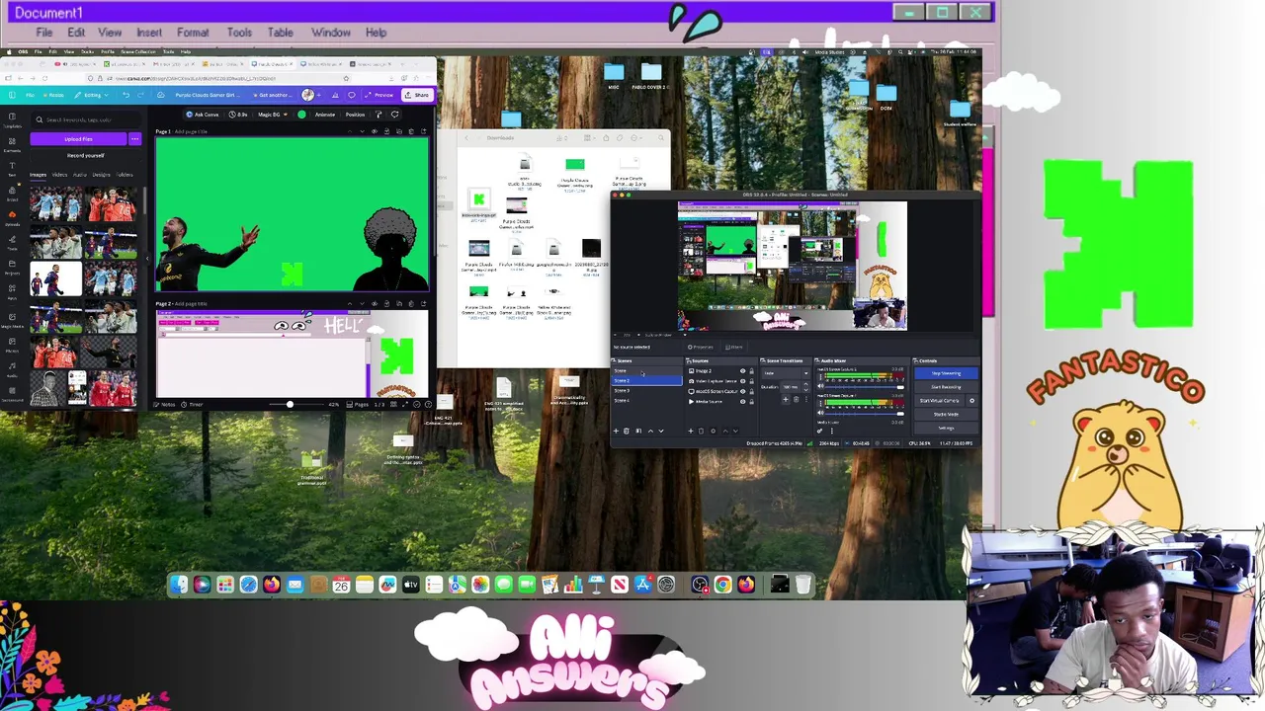Toggle visibility of Video Capture Device source
Image resolution: width=1265 pixels, height=711 pixels.
743,381
